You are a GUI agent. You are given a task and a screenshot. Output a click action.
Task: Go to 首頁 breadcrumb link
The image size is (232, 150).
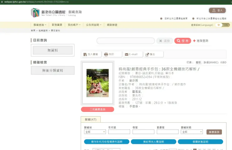pos(33,31)
